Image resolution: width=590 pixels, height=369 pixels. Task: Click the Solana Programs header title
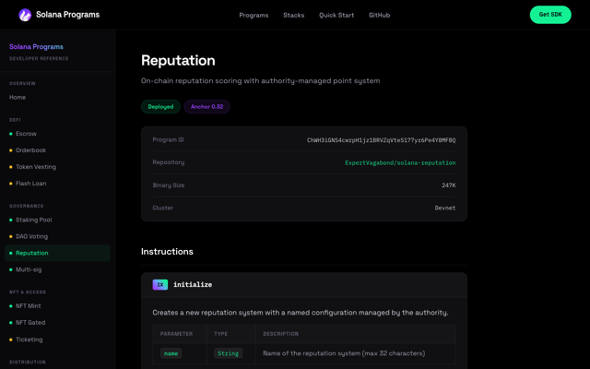coord(67,15)
